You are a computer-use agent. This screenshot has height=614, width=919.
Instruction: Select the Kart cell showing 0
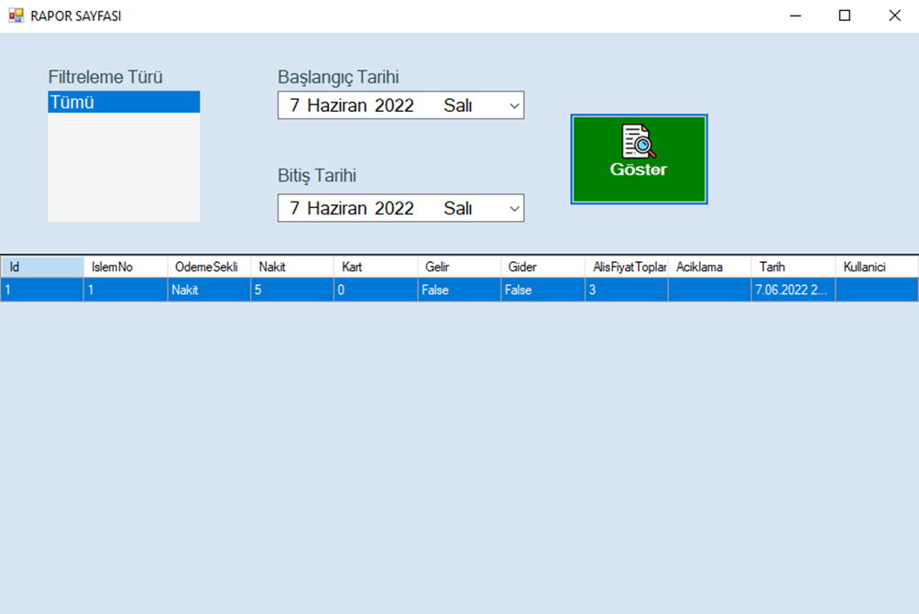376,290
